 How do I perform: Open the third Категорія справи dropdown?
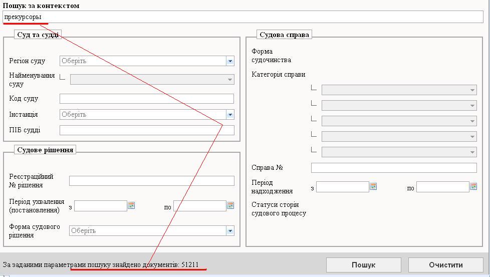pos(472,121)
